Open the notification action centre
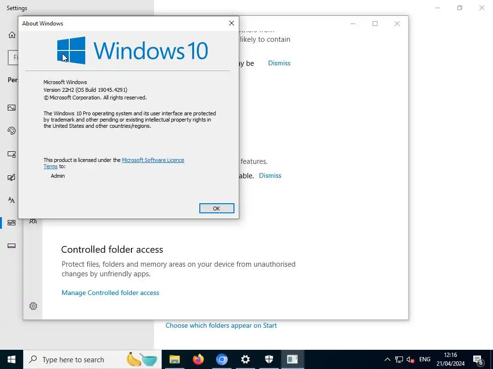This screenshot has width=493, height=369. point(478,359)
